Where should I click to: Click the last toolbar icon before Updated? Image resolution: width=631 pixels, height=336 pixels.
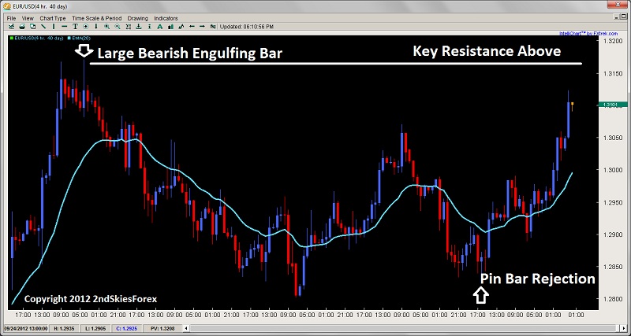tap(213, 27)
